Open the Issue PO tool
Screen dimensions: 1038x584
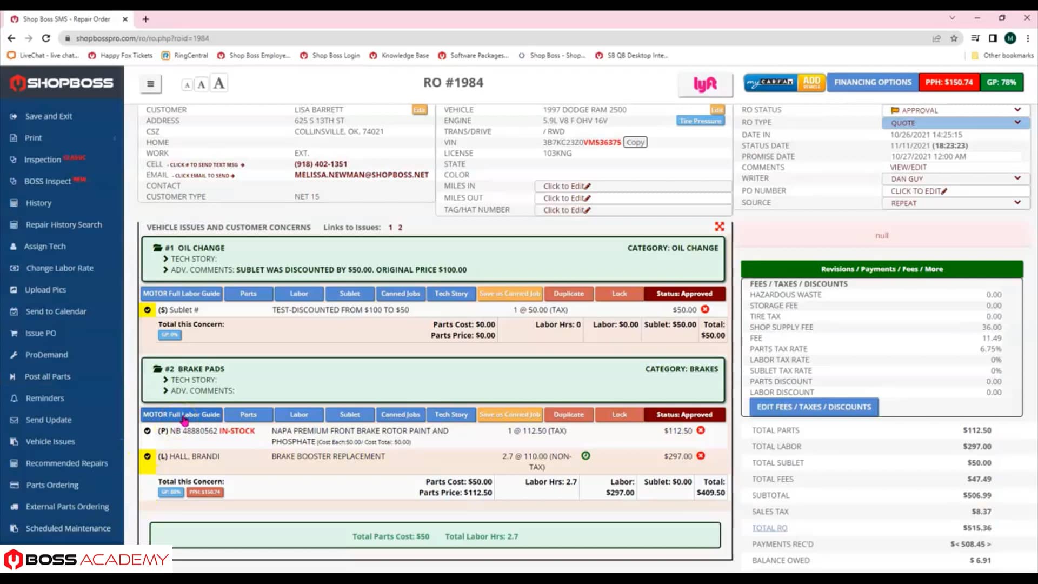point(39,333)
